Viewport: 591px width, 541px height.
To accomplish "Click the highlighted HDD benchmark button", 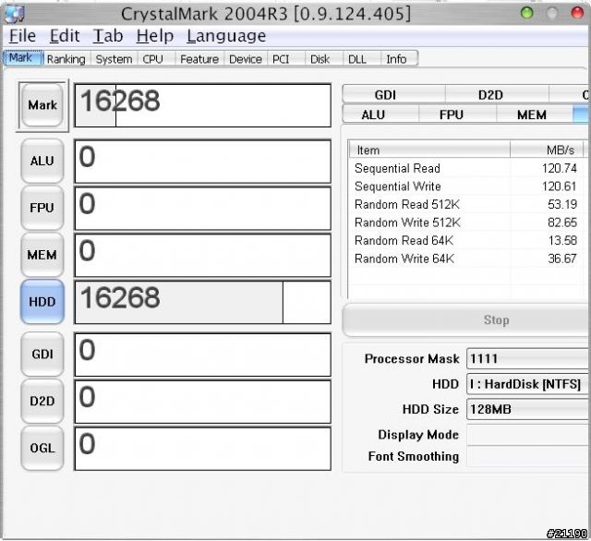I will [x=42, y=302].
